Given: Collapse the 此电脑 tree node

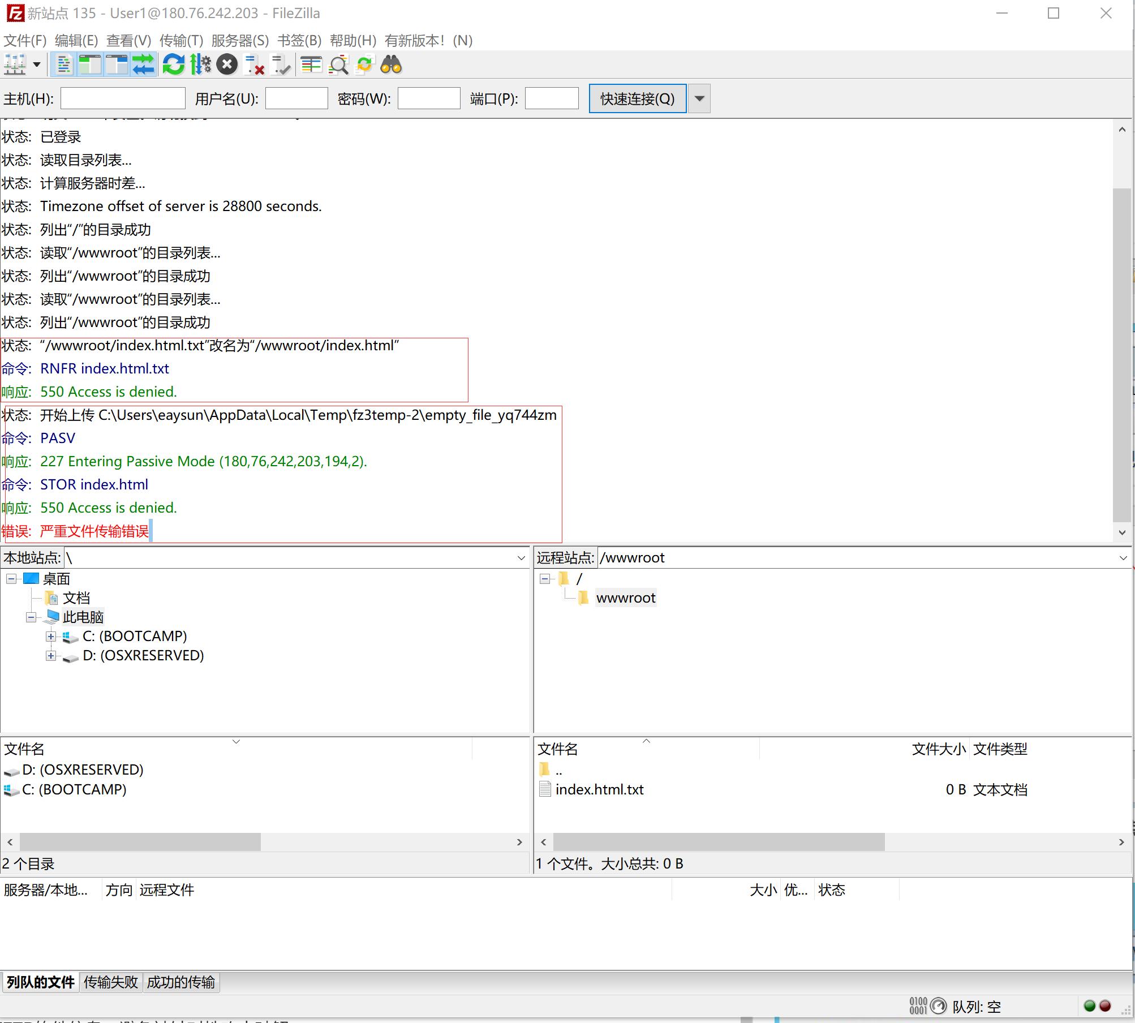Looking at the screenshot, I should [31, 617].
